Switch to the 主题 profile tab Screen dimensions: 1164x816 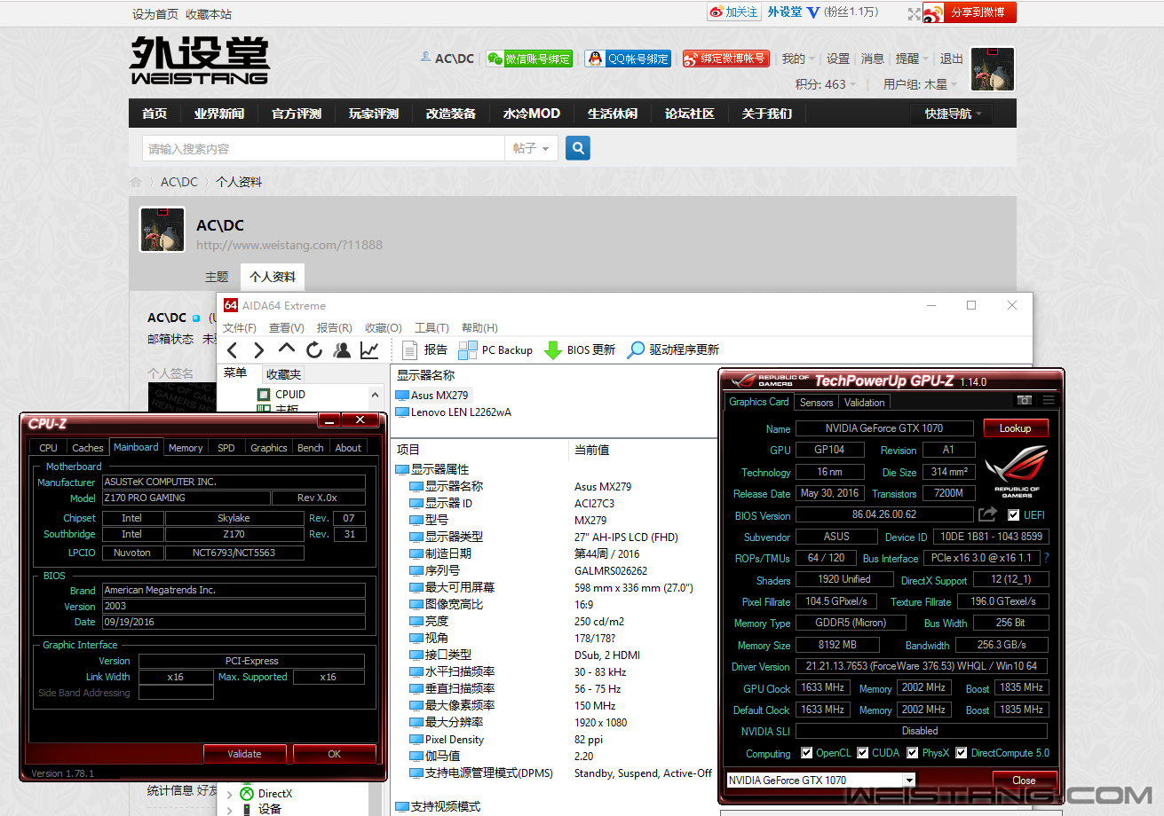(x=217, y=277)
